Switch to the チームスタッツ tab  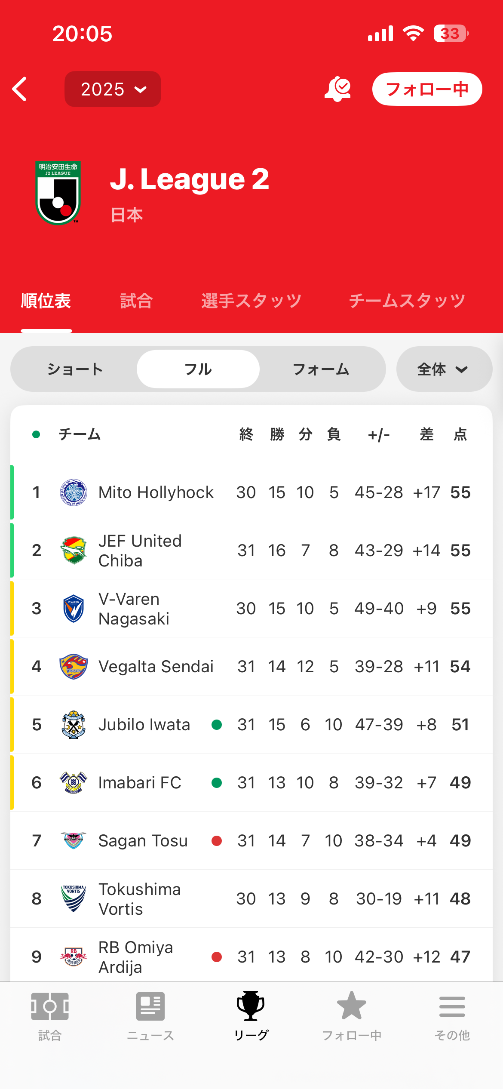tap(407, 301)
